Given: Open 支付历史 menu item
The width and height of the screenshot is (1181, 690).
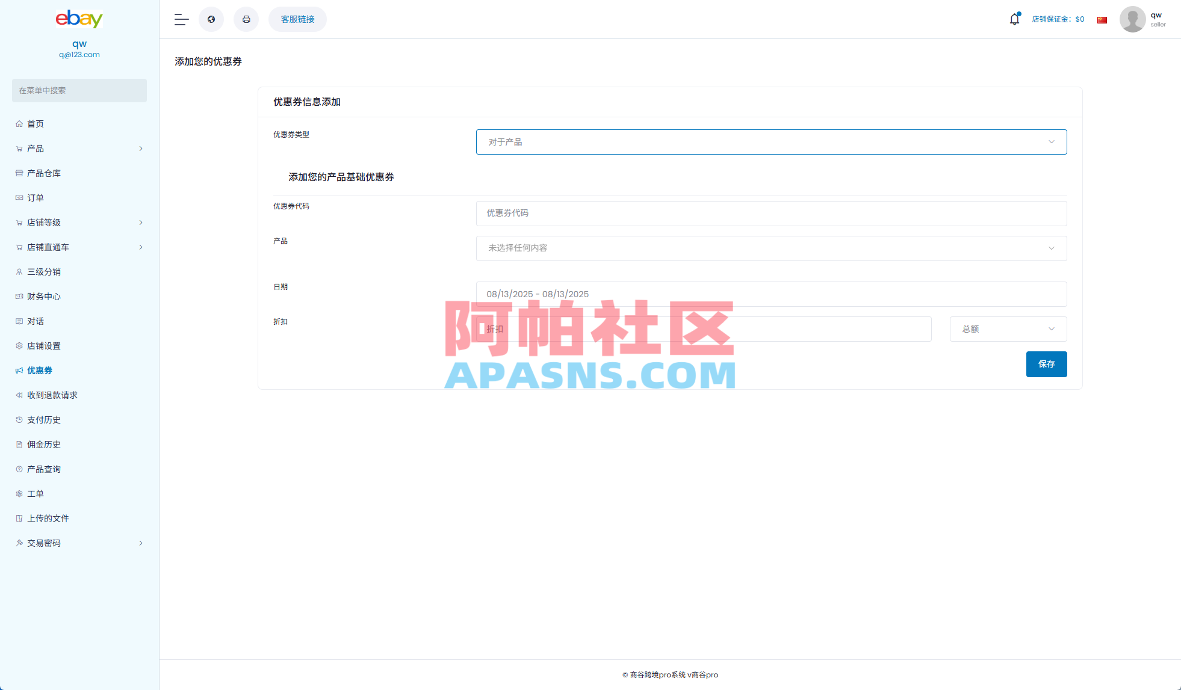Looking at the screenshot, I should [43, 419].
